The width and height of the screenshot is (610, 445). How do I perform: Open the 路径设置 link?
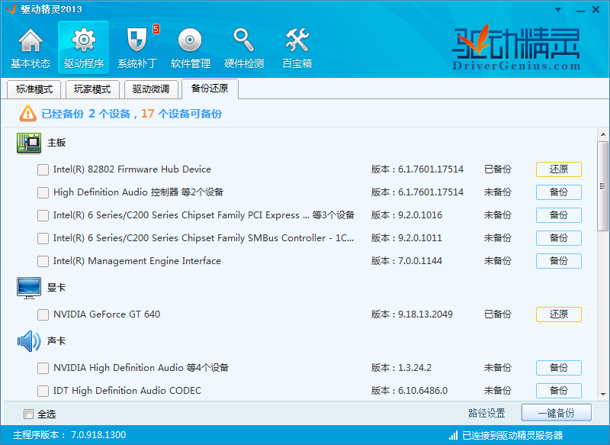[x=486, y=413]
